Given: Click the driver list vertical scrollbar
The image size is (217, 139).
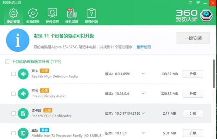Looking at the screenshot, I should [214, 74].
